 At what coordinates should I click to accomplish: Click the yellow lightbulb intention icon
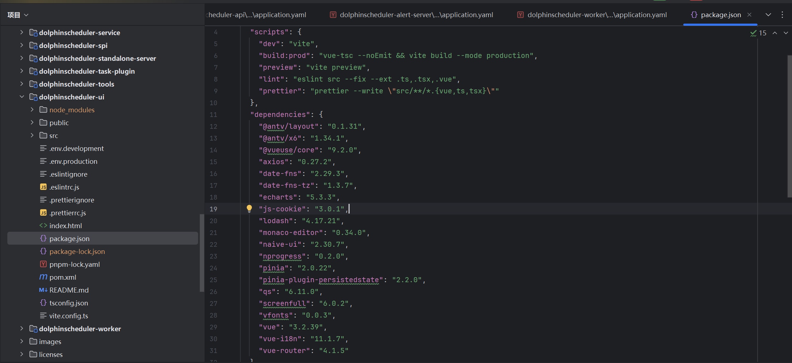click(x=249, y=209)
